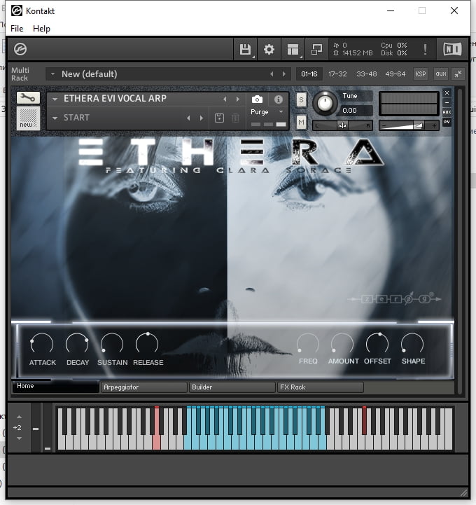Load next instrument with right arrow

237,99
